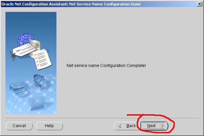204x136 pixels.
Task: Click the wizard illustration side image
Action: coord(31,63)
